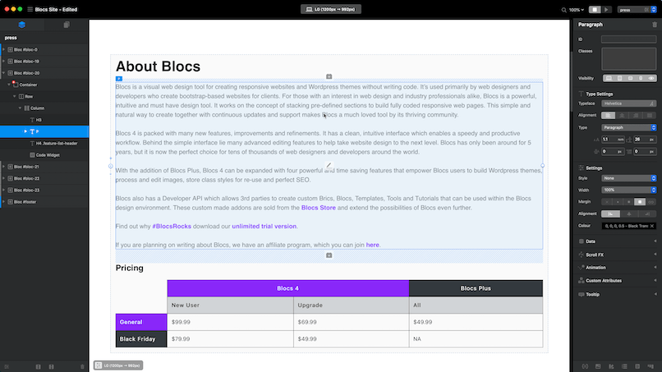Add bric above paragraph with plus icon
Screen dimensions: 662x372
pyautogui.click(x=329, y=76)
